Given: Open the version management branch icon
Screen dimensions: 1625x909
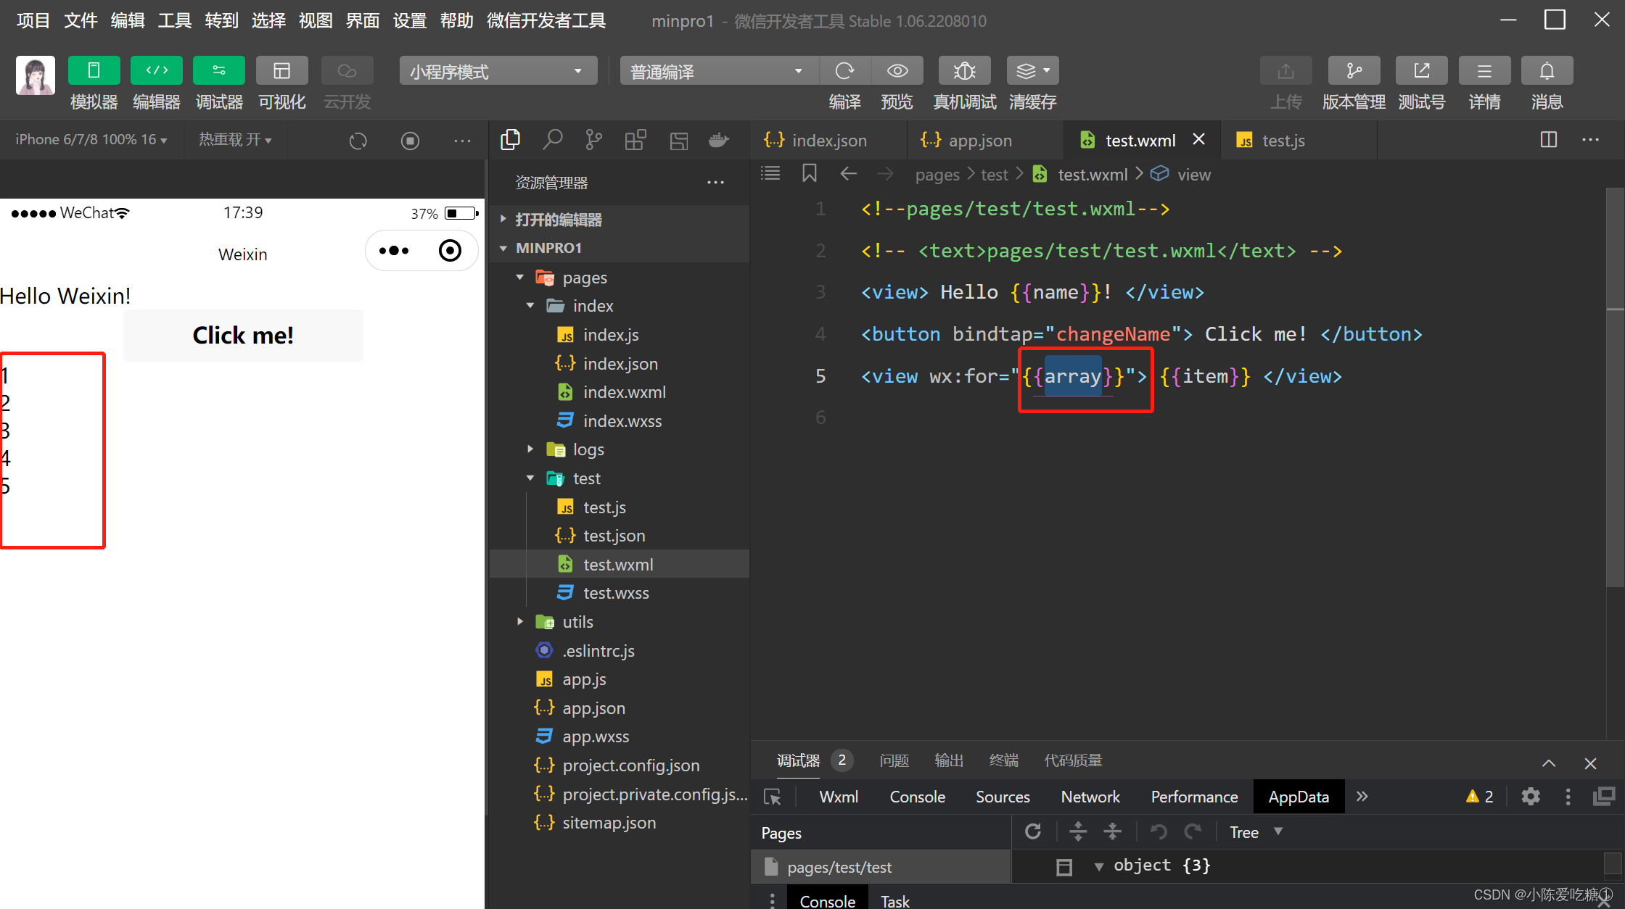Looking at the screenshot, I should [1354, 71].
